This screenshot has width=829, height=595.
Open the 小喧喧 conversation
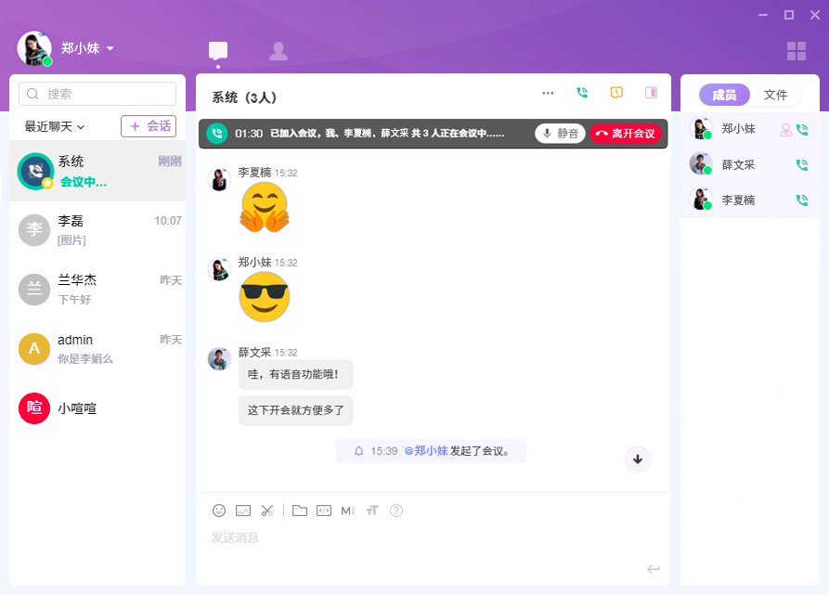click(97, 407)
